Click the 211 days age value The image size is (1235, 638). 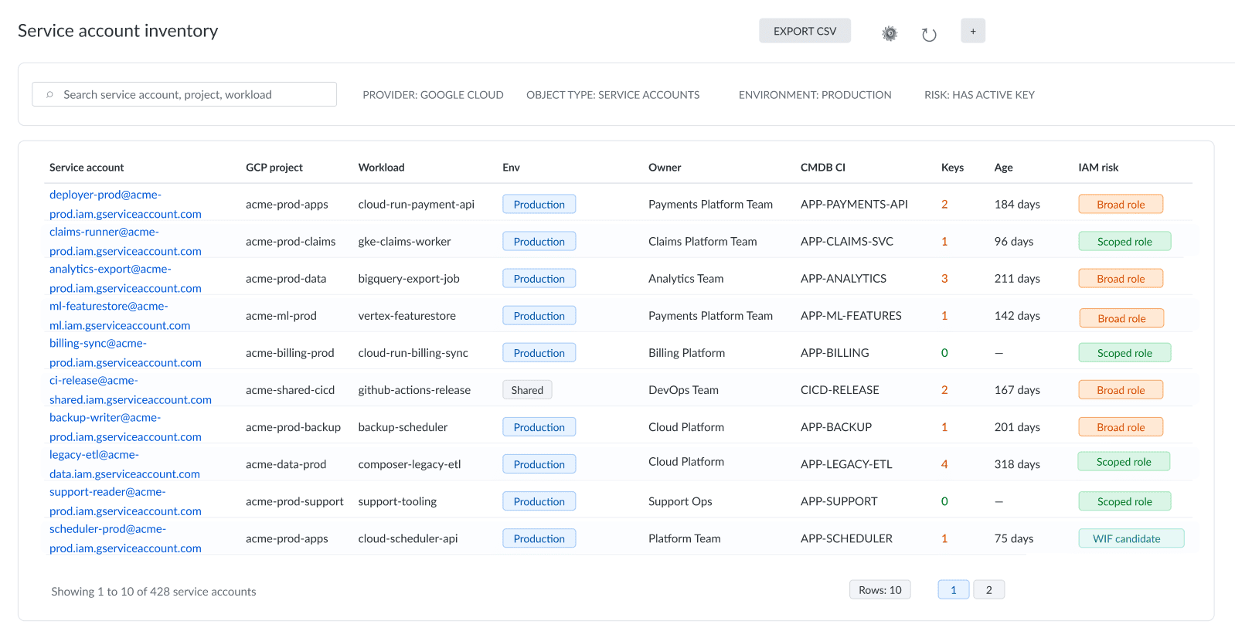1017,279
